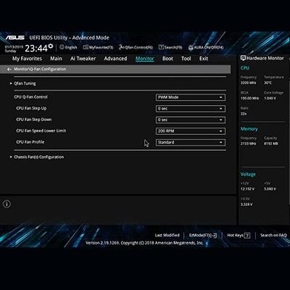This screenshot has height=290, width=290.
Task: Click the info icon at bottom left
Action: tap(7, 204)
